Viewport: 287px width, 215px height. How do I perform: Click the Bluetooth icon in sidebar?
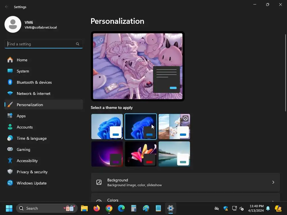[10, 82]
